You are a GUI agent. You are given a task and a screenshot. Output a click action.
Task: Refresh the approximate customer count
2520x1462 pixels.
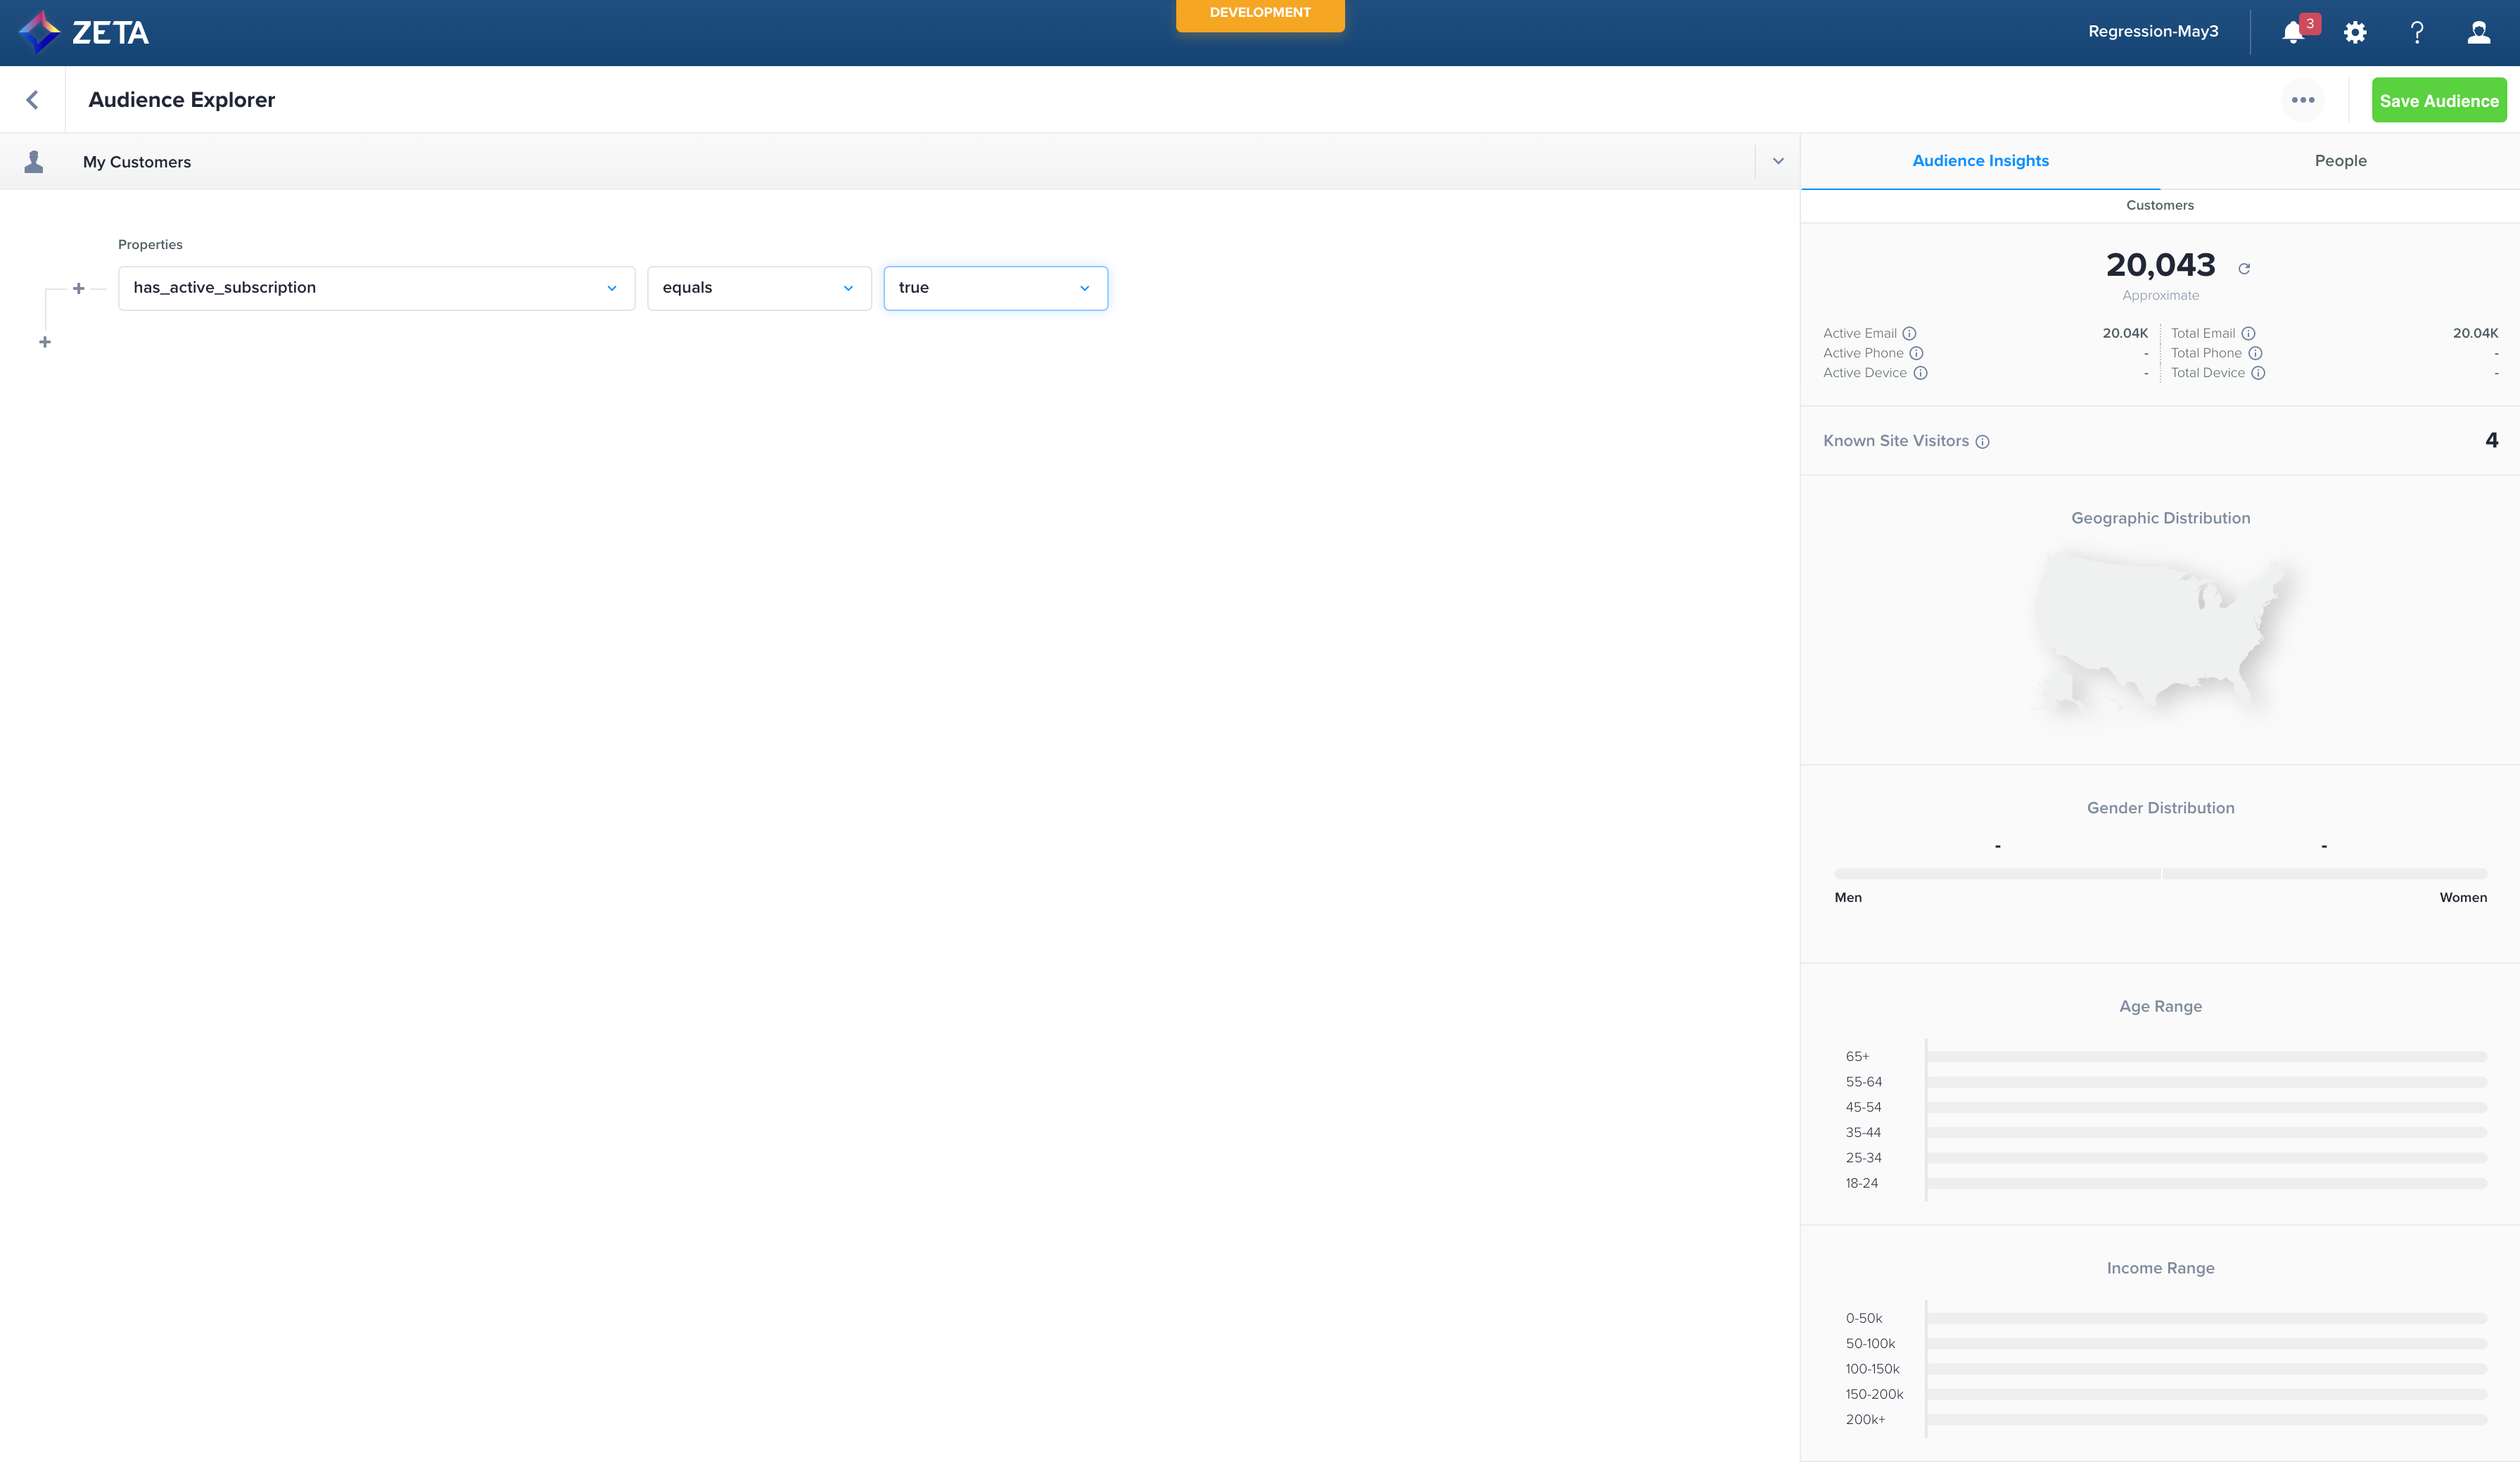tap(2244, 268)
